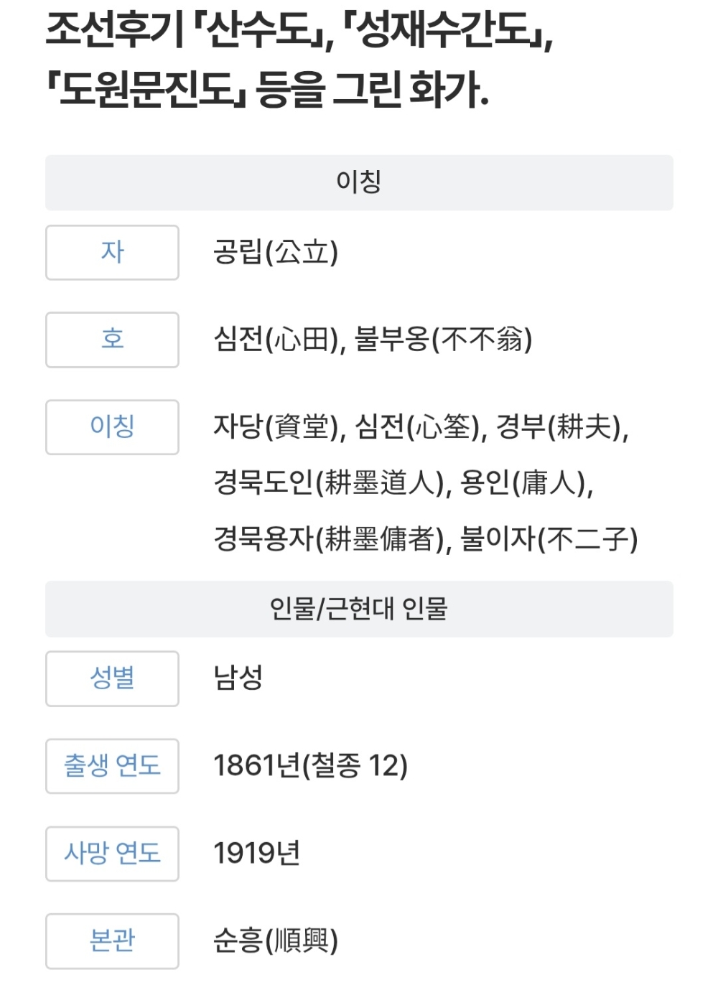This screenshot has width=718, height=985.
Task: Click the 심전(心田), 불부옹(不不翁) text
Action: pyautogui.click(x=373, y=340)
